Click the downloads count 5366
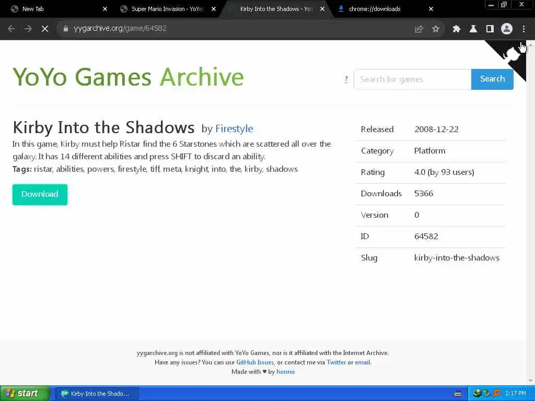Screen dimensions: 535x401 (423, 194)
